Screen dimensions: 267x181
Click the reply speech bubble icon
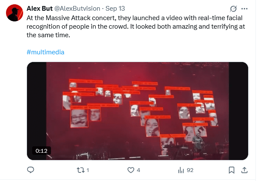coord(30,170)
